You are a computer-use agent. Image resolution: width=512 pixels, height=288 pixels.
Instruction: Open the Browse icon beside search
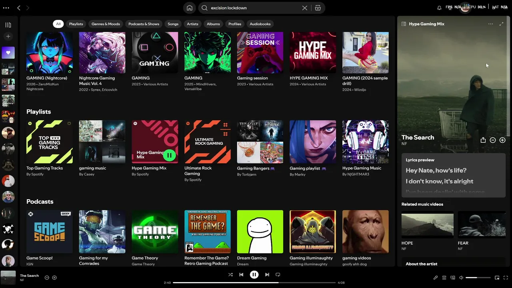tap(318, 8)
